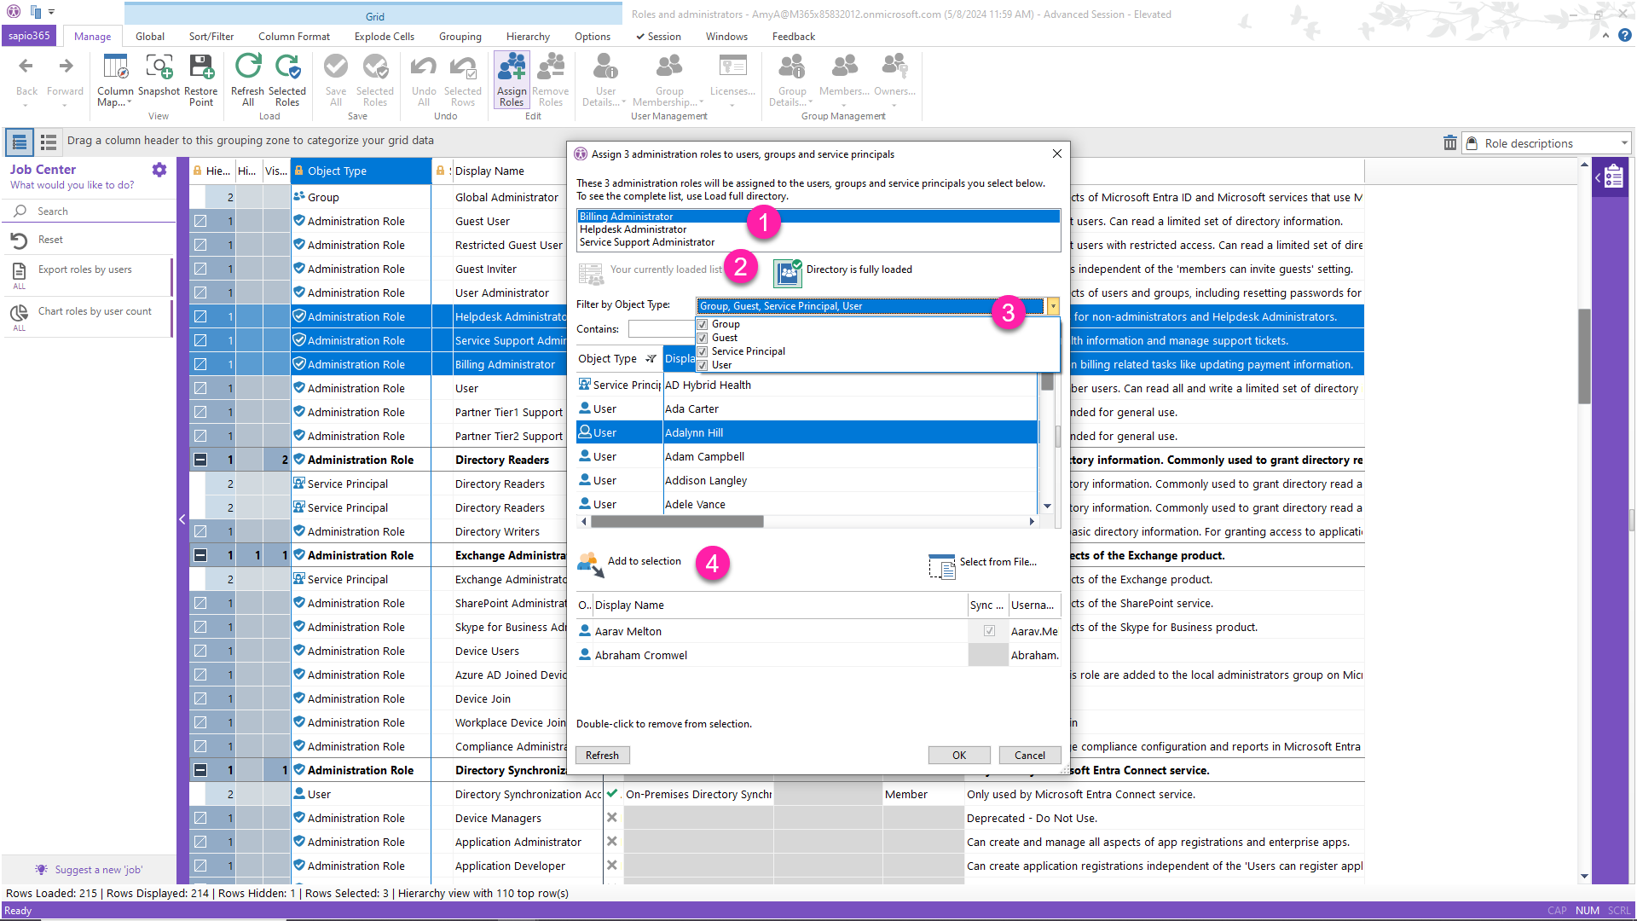
Task: Click the Select from File icon
Action: 942,565
